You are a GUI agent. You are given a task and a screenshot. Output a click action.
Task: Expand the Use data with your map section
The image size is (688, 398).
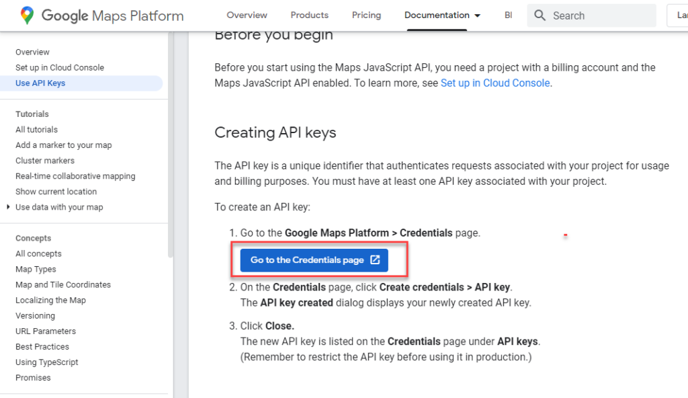click(58, 207)
